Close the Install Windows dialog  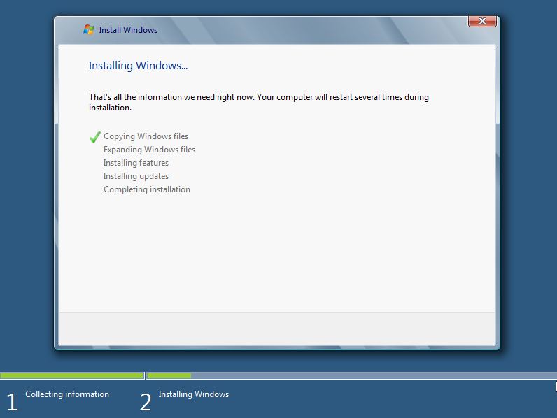tap(482, 21)
